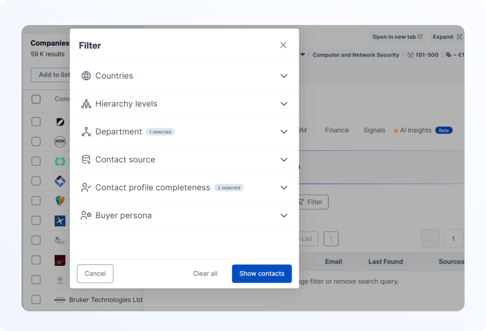Click the Countries globe icon
The height and width of the screenshot is (331, 486).
pyautogui.click(x=86, y=76)
